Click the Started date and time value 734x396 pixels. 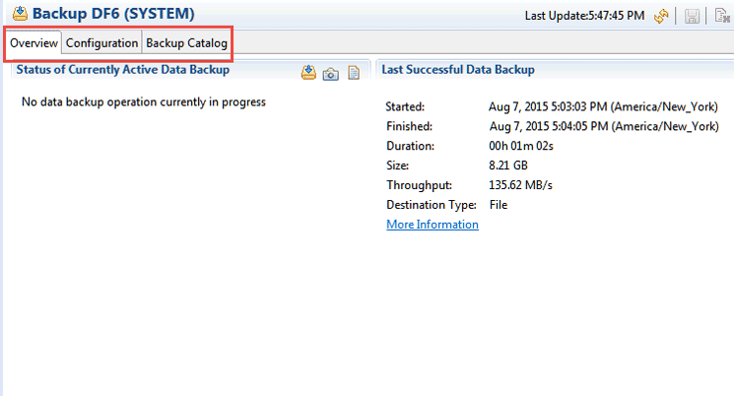tap(603, 106)
